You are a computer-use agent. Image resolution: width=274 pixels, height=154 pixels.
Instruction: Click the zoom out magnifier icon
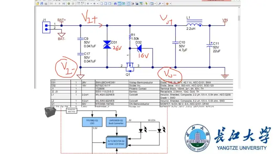tap(88, 3)
